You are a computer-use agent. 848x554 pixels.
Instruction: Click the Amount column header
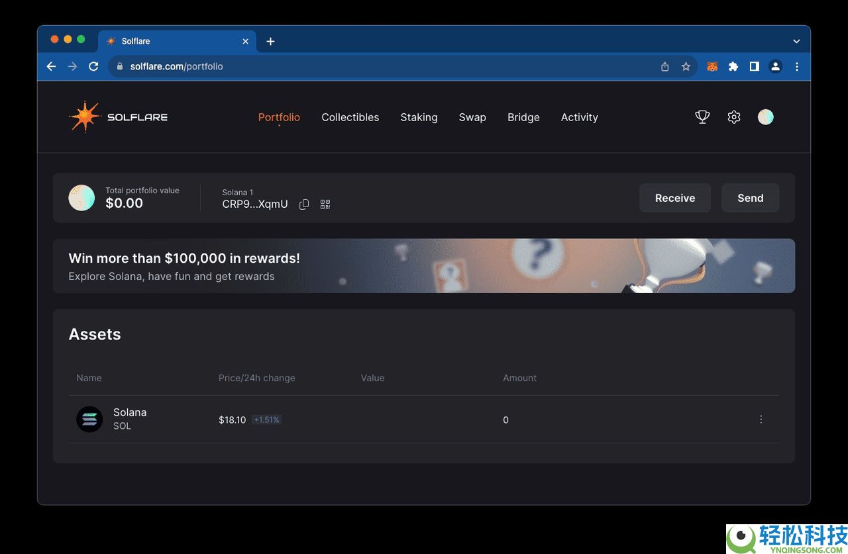tap(520, 378)
